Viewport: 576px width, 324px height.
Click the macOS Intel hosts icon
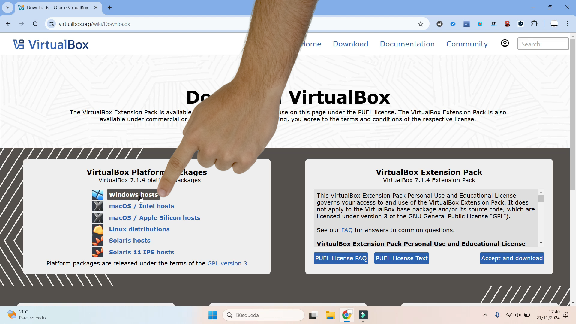click(x=97, y=206)
